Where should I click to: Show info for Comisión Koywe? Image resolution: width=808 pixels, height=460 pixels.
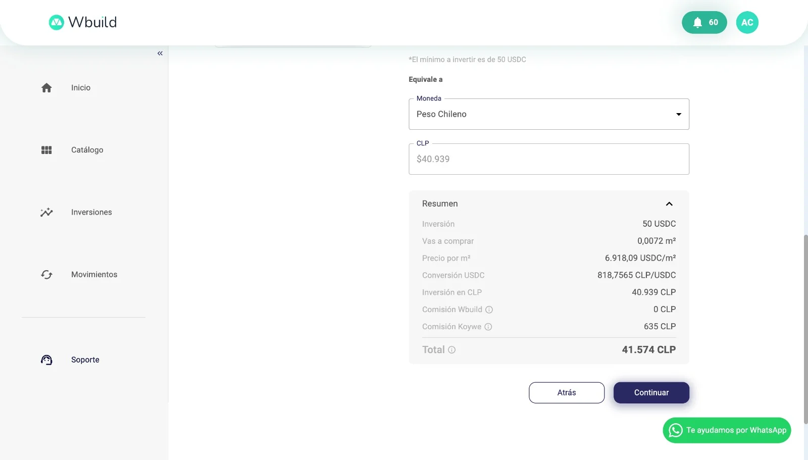pyautogui.click(x=488, y=327)
